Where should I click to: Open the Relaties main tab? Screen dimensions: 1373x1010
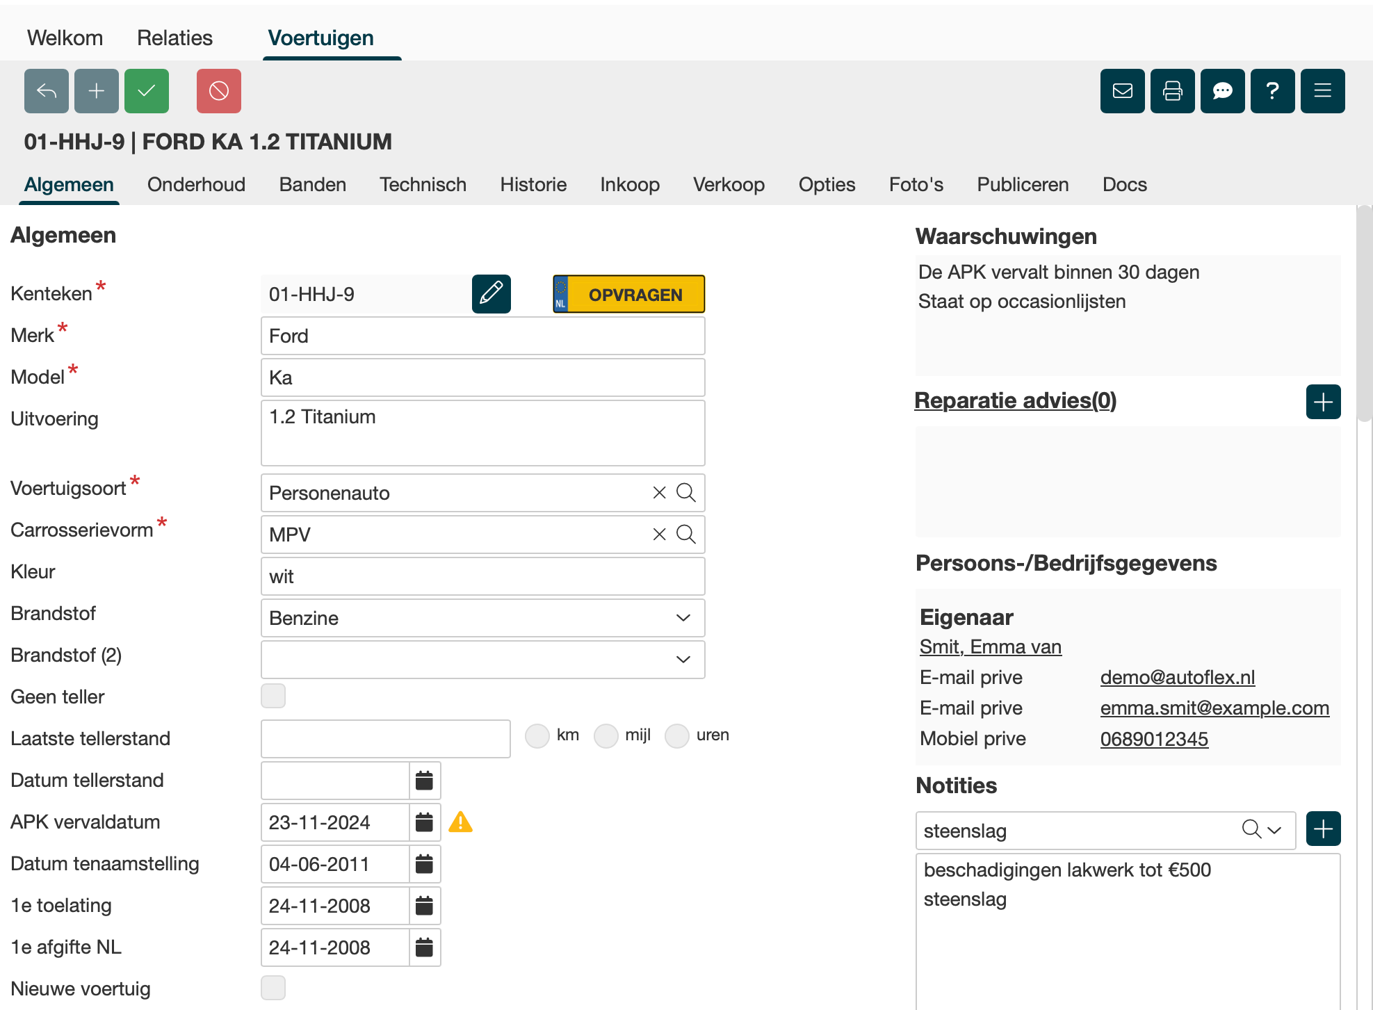click(x=174, y=38)
